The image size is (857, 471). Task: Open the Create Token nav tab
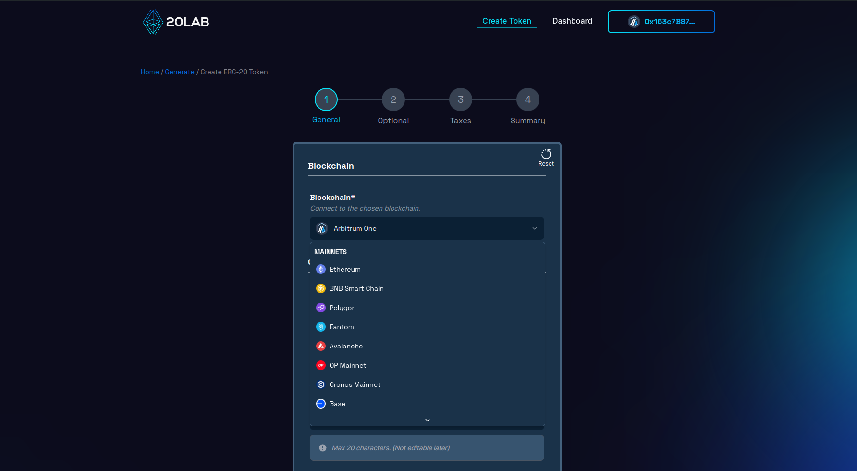pyautogui.click(x=507, y=21)
